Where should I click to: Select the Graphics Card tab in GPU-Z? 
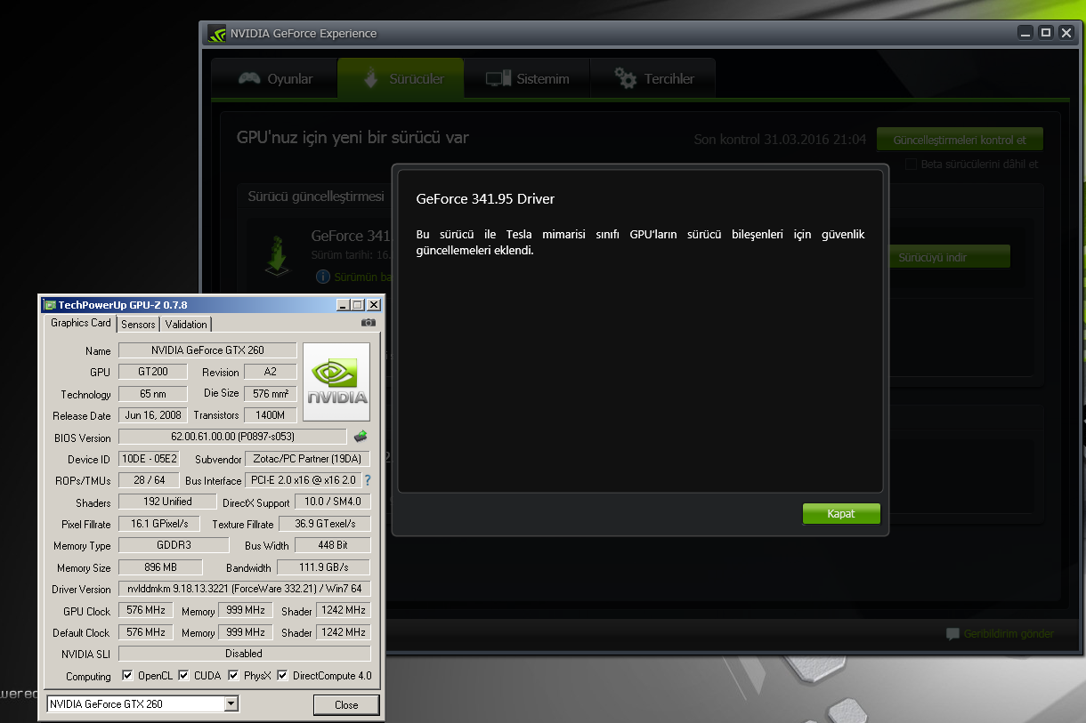click(x=81, y=323)
